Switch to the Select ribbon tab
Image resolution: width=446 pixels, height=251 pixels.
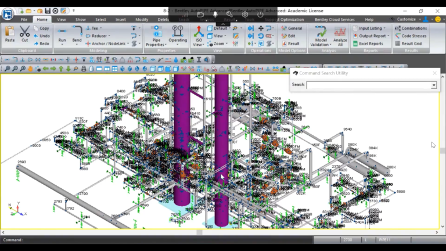(100, 19)
